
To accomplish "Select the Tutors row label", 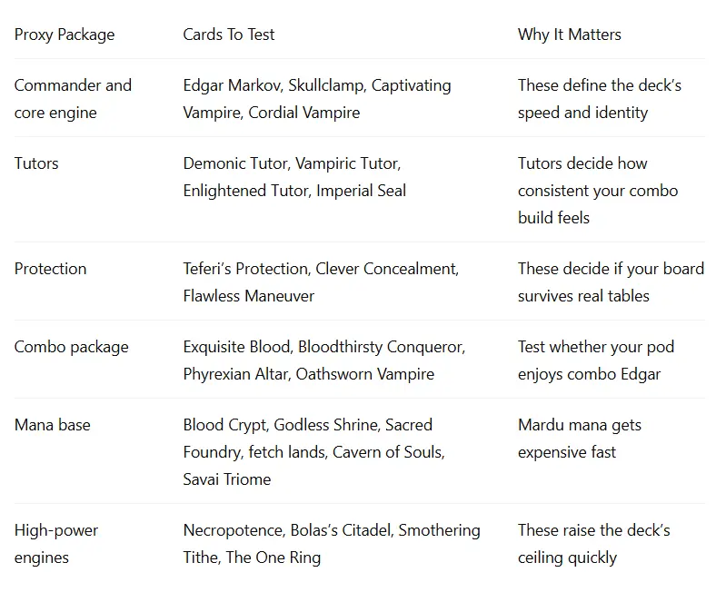I will pyautogui.click(x=36, y=163).
